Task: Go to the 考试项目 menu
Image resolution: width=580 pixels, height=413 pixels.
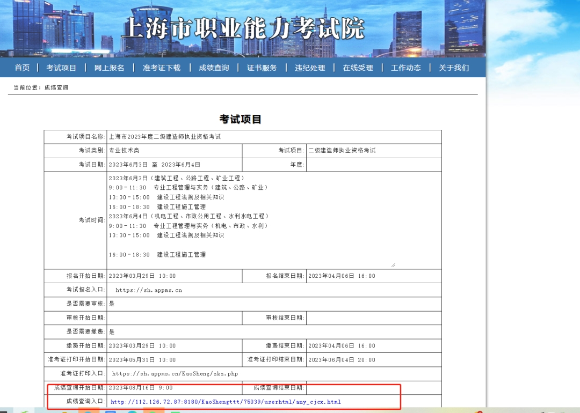Action: [61, 68]
